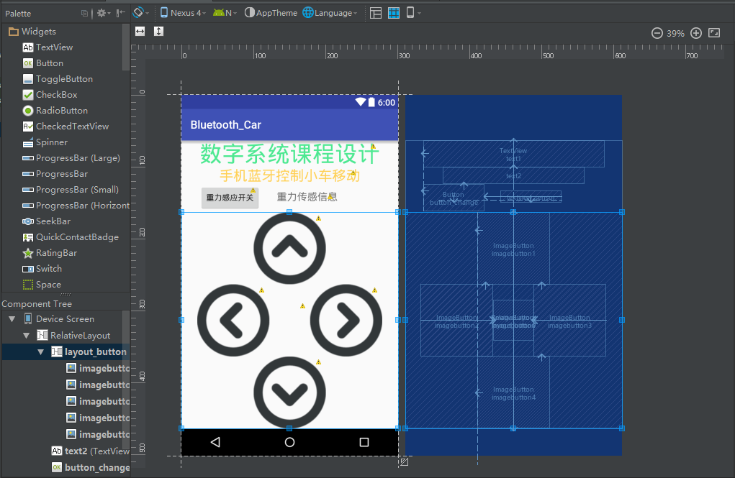Pick ProgressBar (Small) from the palette
Image resolution: width=735 pixels, height=478 pixels.
tap(71, 190)
